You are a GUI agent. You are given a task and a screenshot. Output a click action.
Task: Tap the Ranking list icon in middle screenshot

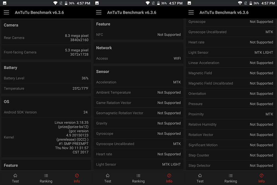pyautogui.click(x=138, y=176)
